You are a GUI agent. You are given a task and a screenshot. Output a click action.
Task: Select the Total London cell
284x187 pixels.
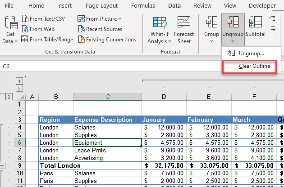(55, 165)
